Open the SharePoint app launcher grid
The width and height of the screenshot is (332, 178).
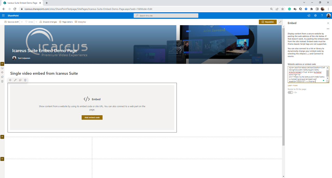3,16
